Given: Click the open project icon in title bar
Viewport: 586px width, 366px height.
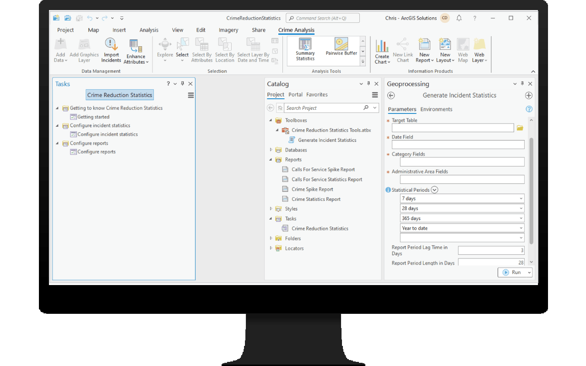Looking at the screenshot, I should point(68,18).
